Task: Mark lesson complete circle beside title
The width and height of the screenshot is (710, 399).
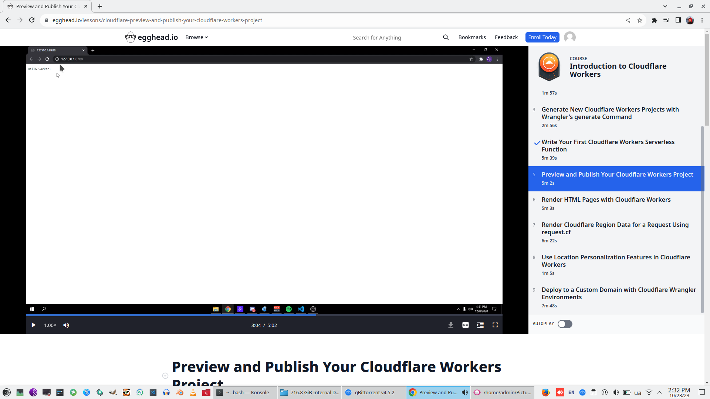Action: [165, 376]
